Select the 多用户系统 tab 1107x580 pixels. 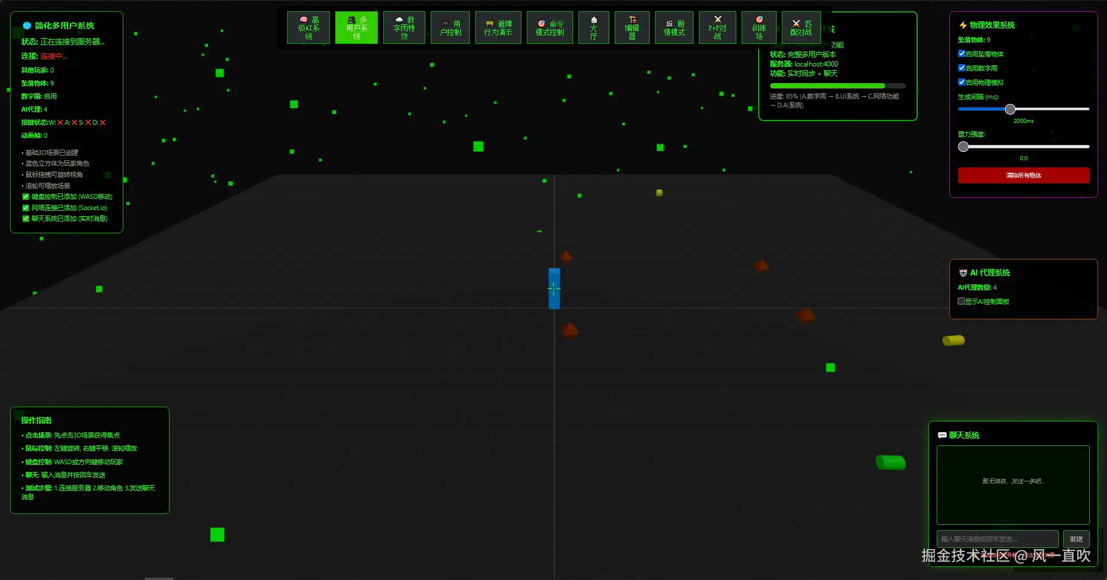[x=357, y=28]
